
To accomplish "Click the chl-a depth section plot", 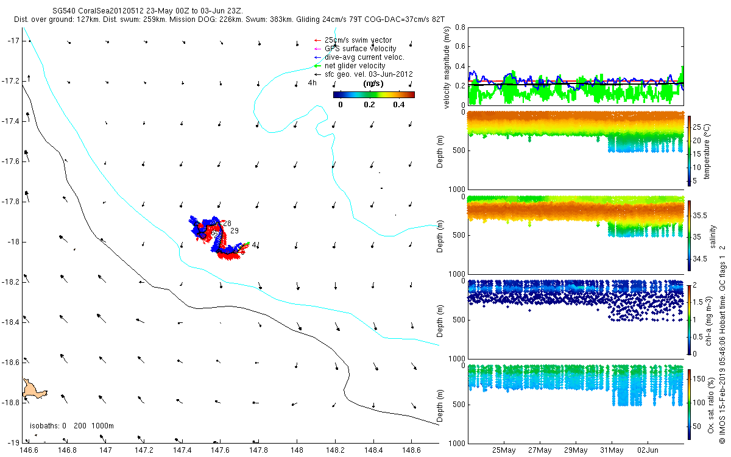I will pyautogui.click(x=576, y=319).
